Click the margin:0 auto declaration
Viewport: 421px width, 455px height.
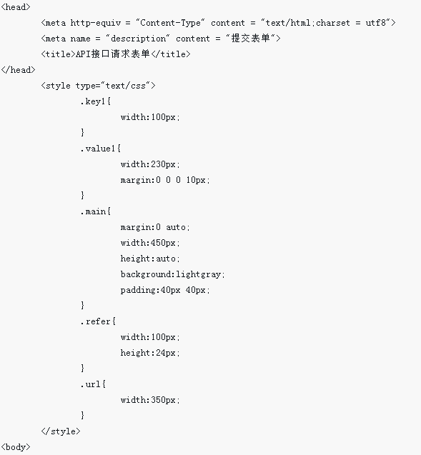coord(155,227)
